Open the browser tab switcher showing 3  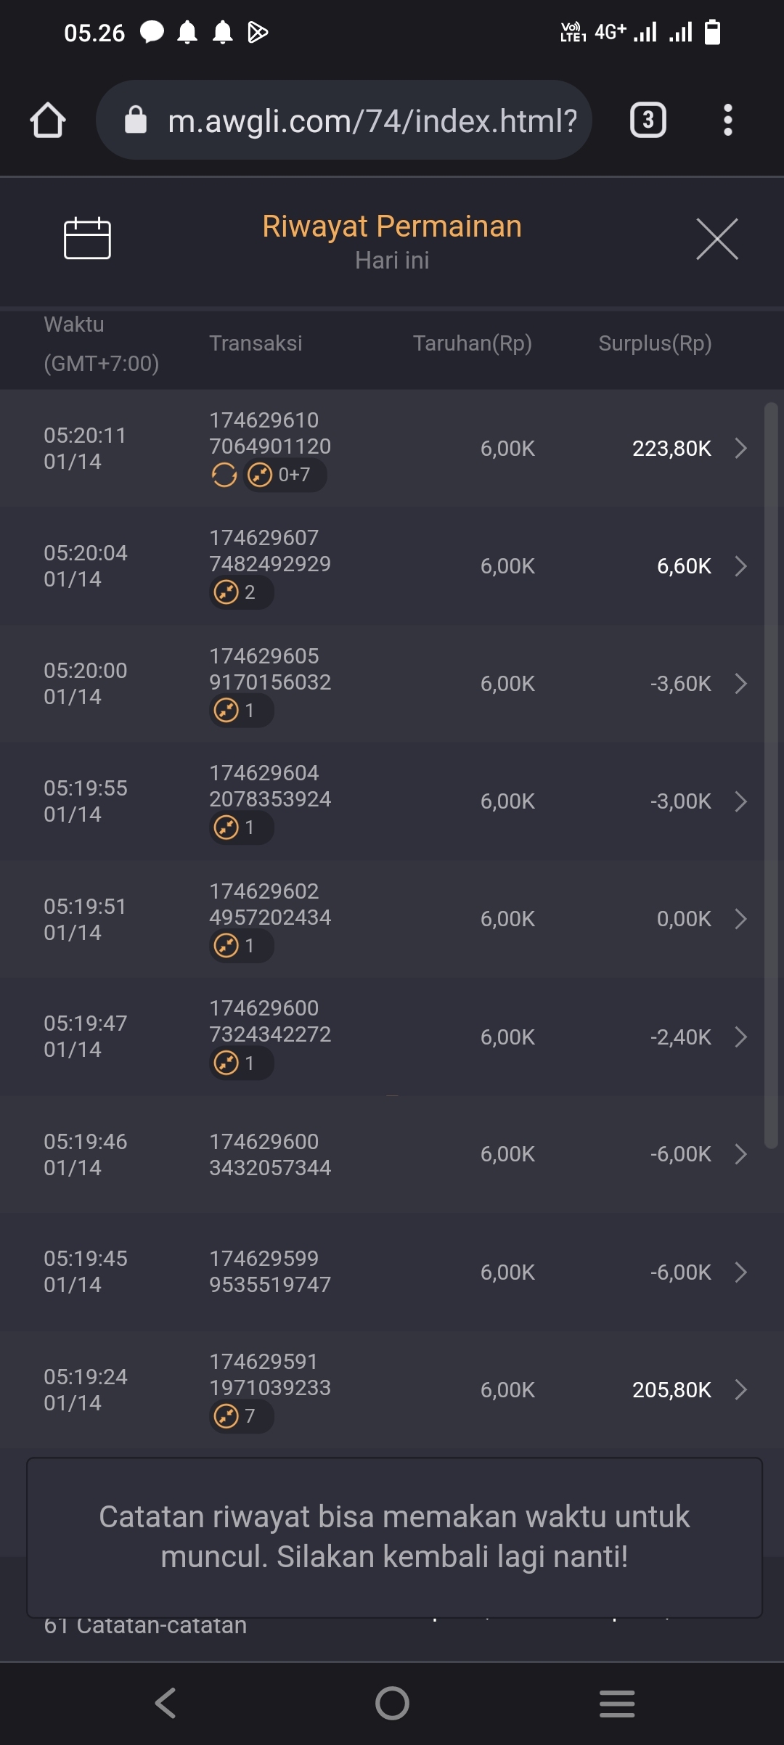point(648,120)
